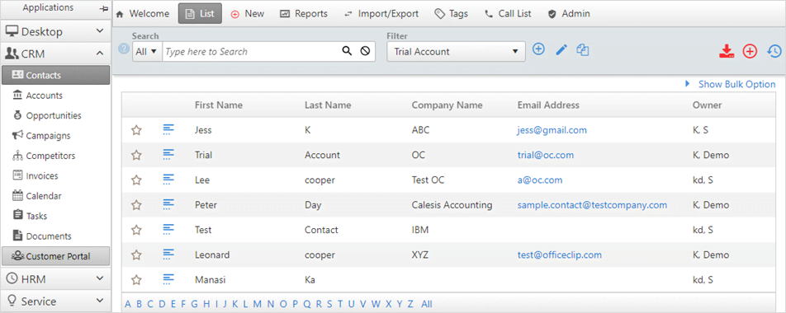Edit filter with the pencil icon
Image resolution: width=786 pixels, height=313 pixels.
561,49
